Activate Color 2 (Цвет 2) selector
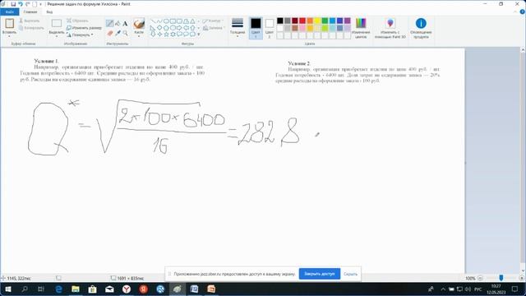526x296 pixels. pos(270,28)
